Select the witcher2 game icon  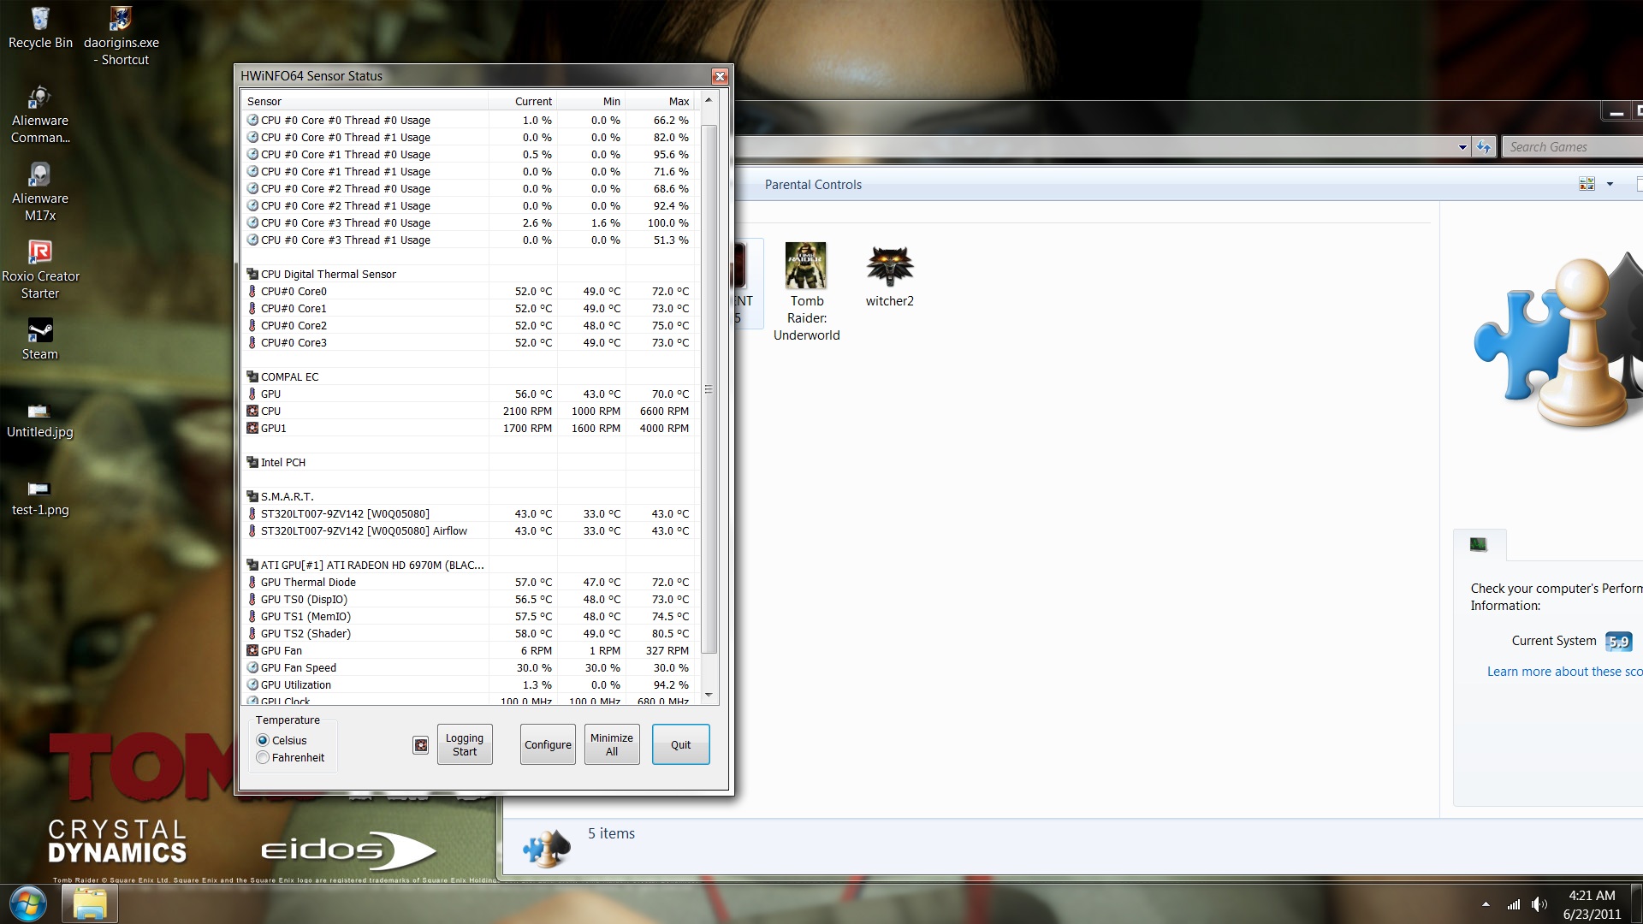tap(889, 275)
